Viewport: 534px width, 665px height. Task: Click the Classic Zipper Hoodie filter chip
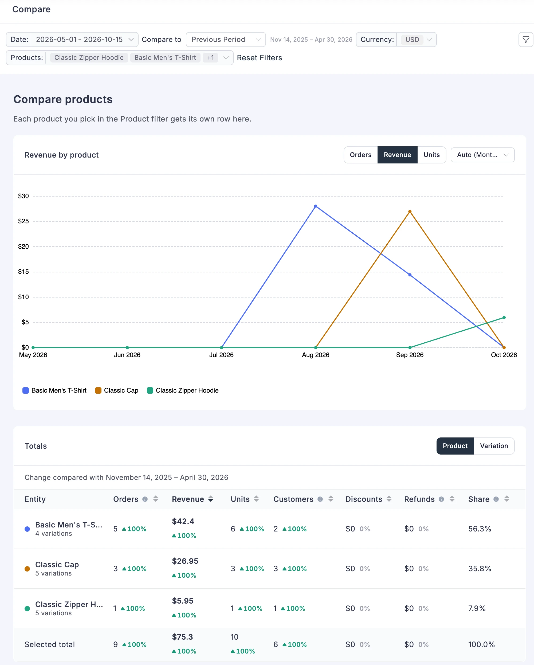point(89,58)
